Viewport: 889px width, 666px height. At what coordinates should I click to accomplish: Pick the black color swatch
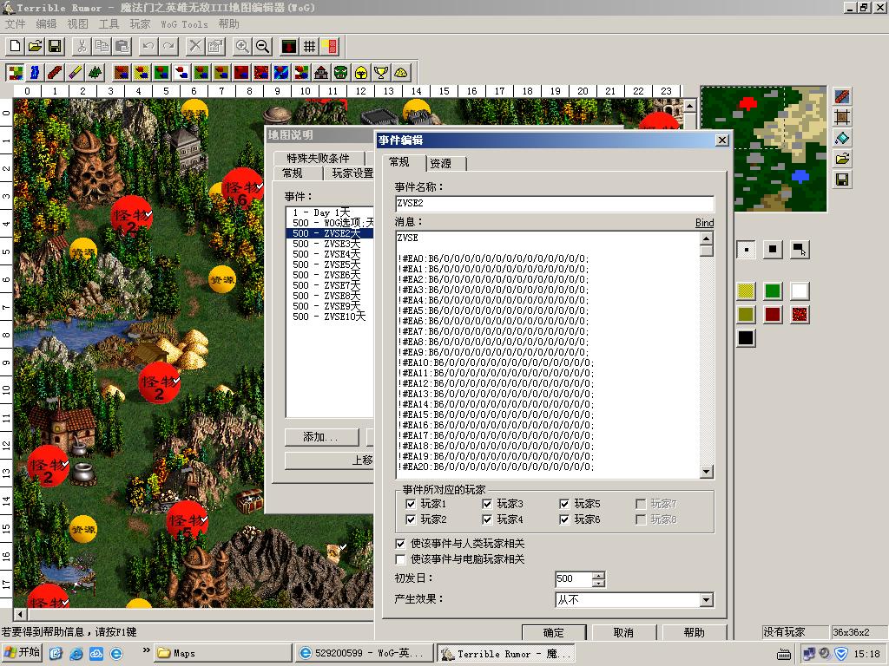click(746, 337)
